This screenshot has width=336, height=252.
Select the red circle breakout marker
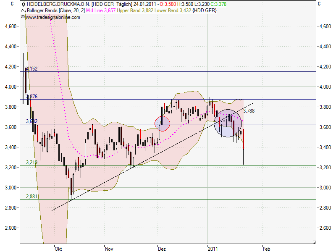(x=162, y=123)
